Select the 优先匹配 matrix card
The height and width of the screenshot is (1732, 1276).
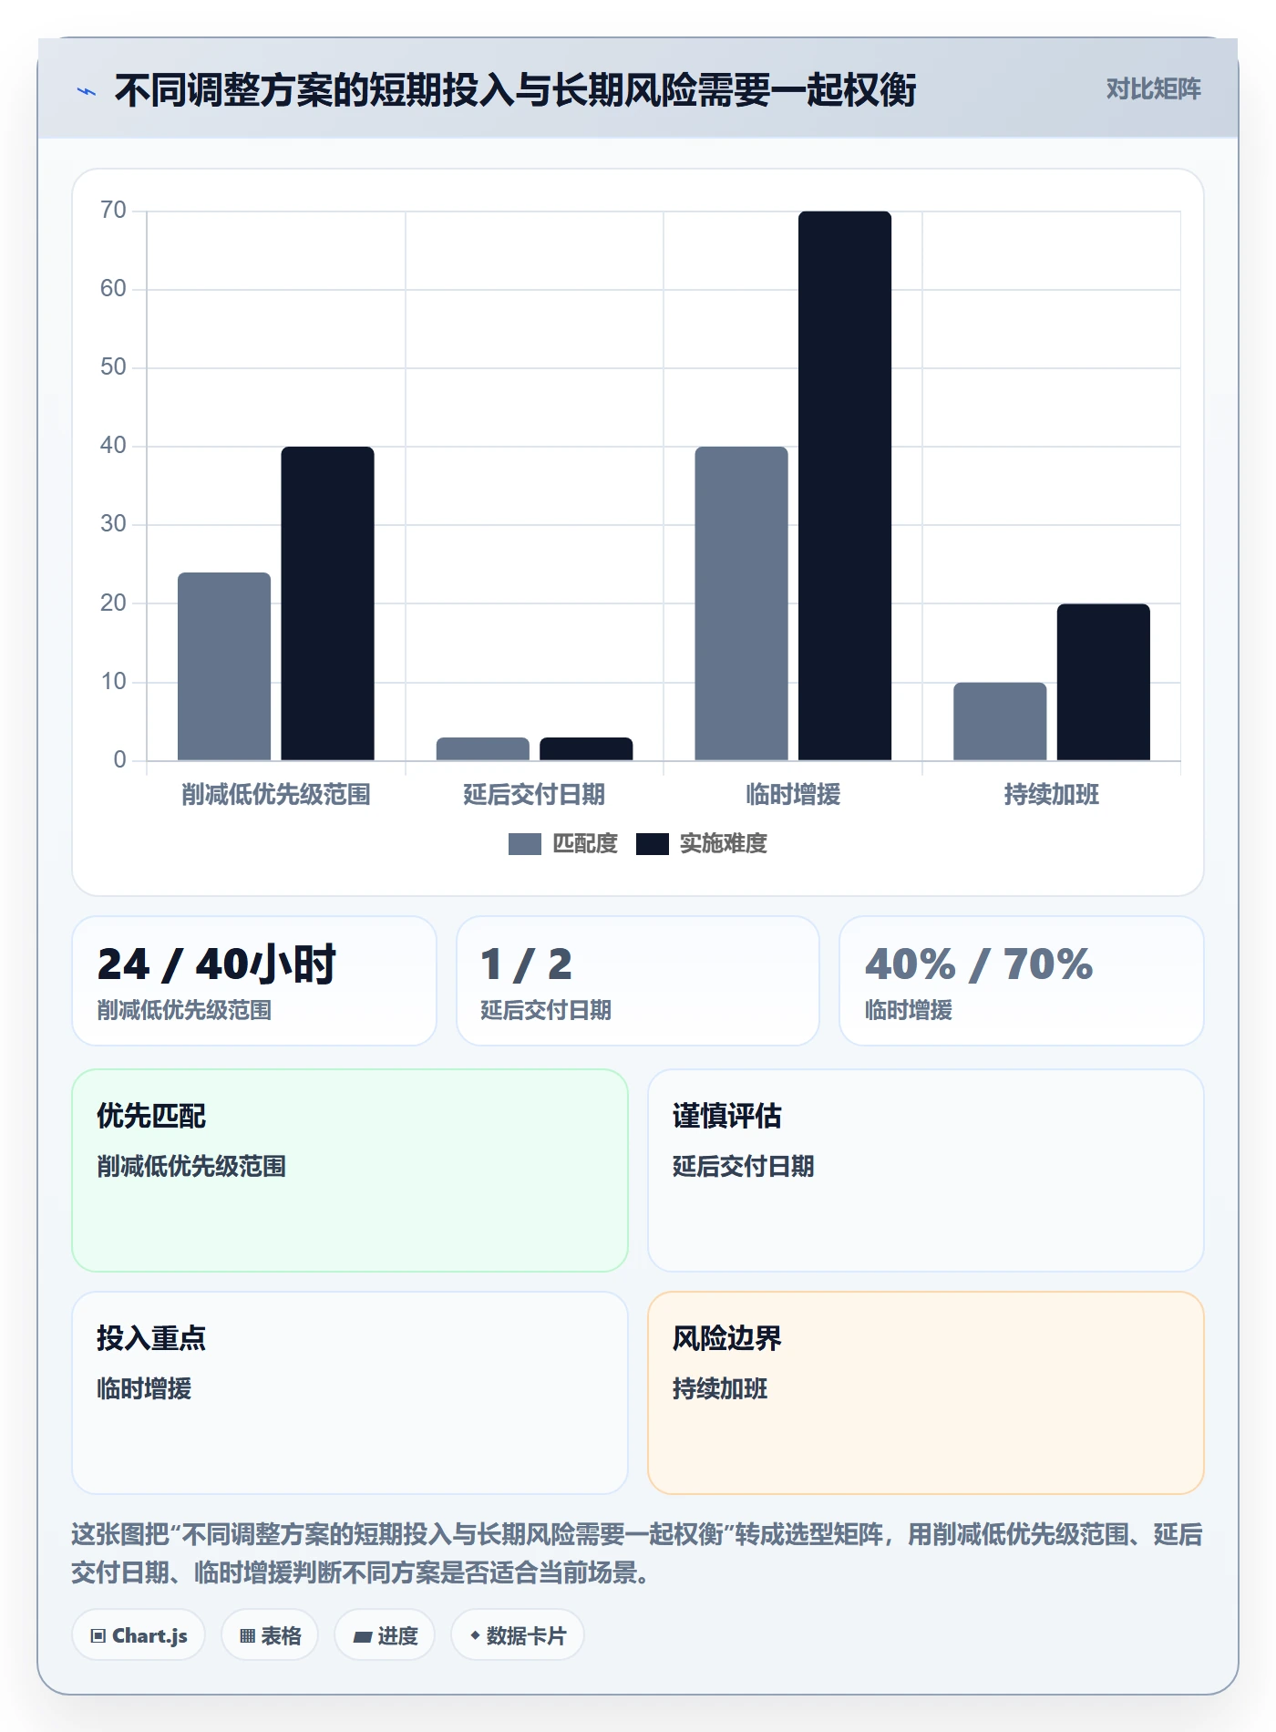pyautogui.click(x=350, y=1170)
